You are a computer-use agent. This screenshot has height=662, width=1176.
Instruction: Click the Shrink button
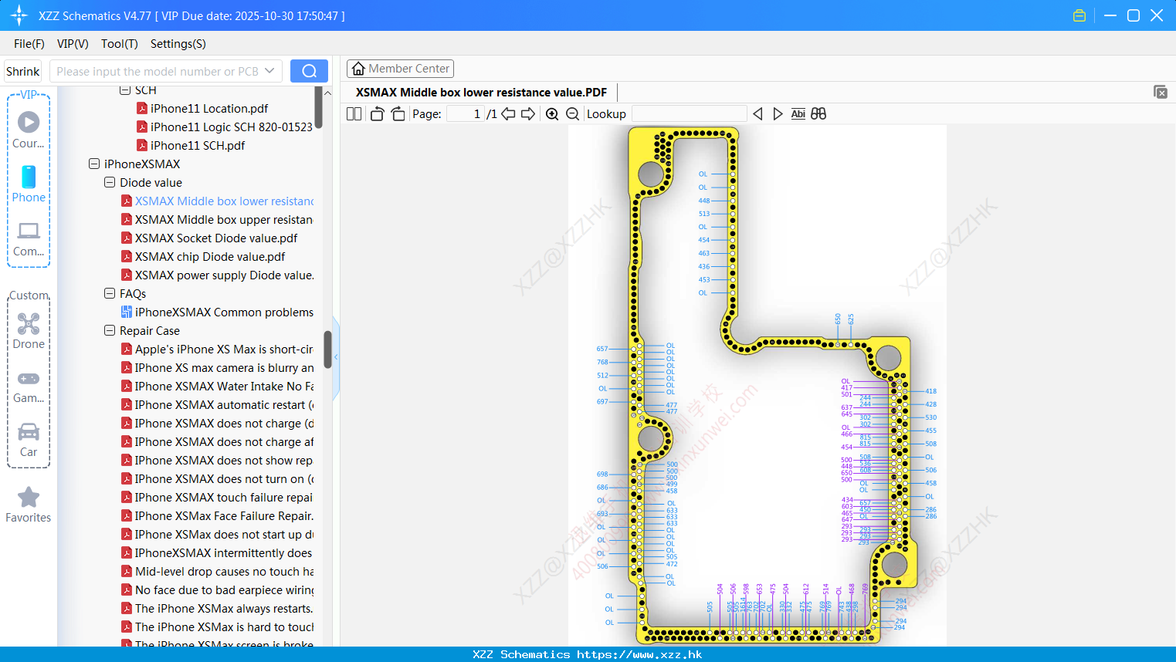click(23, 71)
